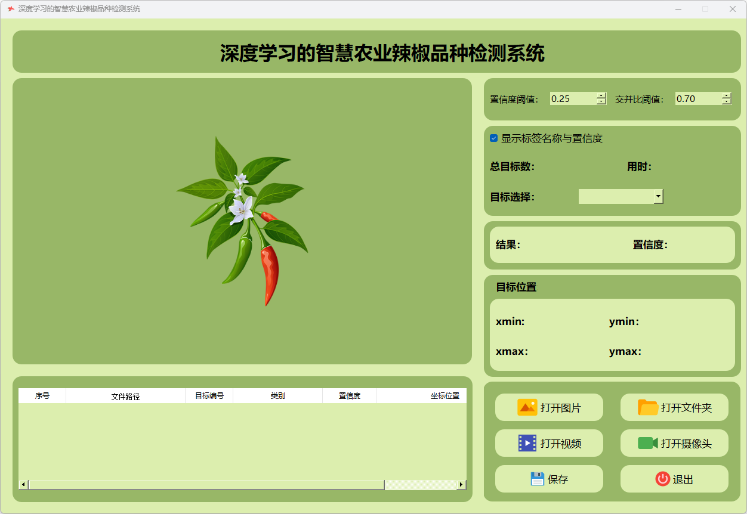
Task: Click the 打开视频 button label
Action: pyautogui.click(x=561, y=444)
